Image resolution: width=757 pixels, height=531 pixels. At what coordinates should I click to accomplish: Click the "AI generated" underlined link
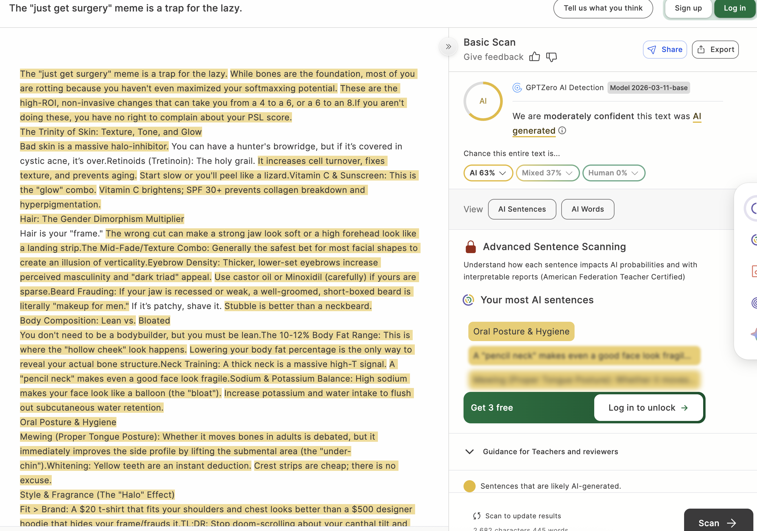(534, 131)
